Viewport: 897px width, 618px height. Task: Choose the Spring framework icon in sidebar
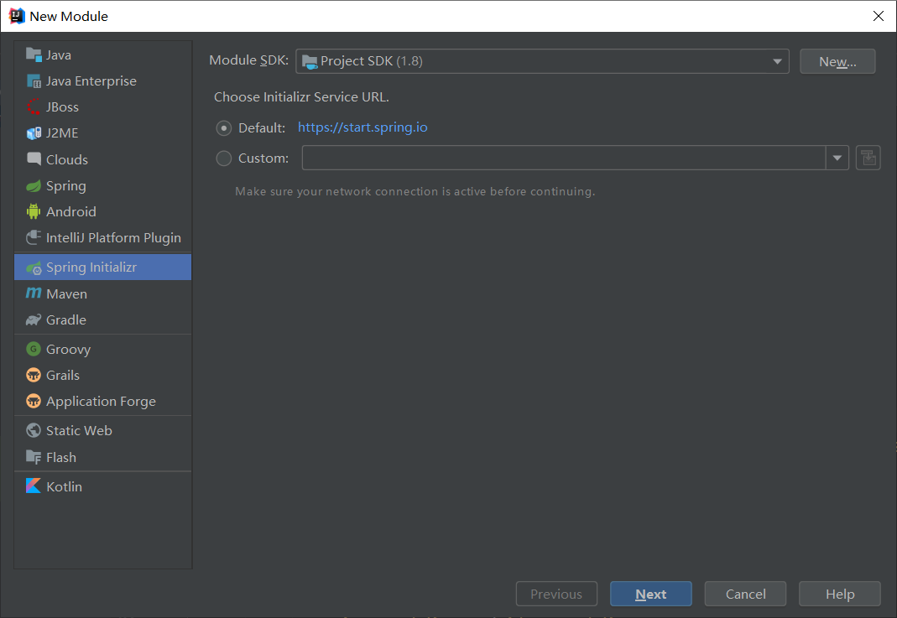click(x=34, y=185)
